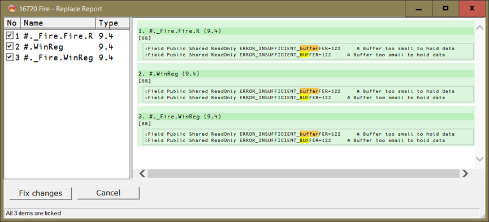The image size is (489, 222).
Task: Click the horizontal scrollbar thumb
Action: (304, 173)
